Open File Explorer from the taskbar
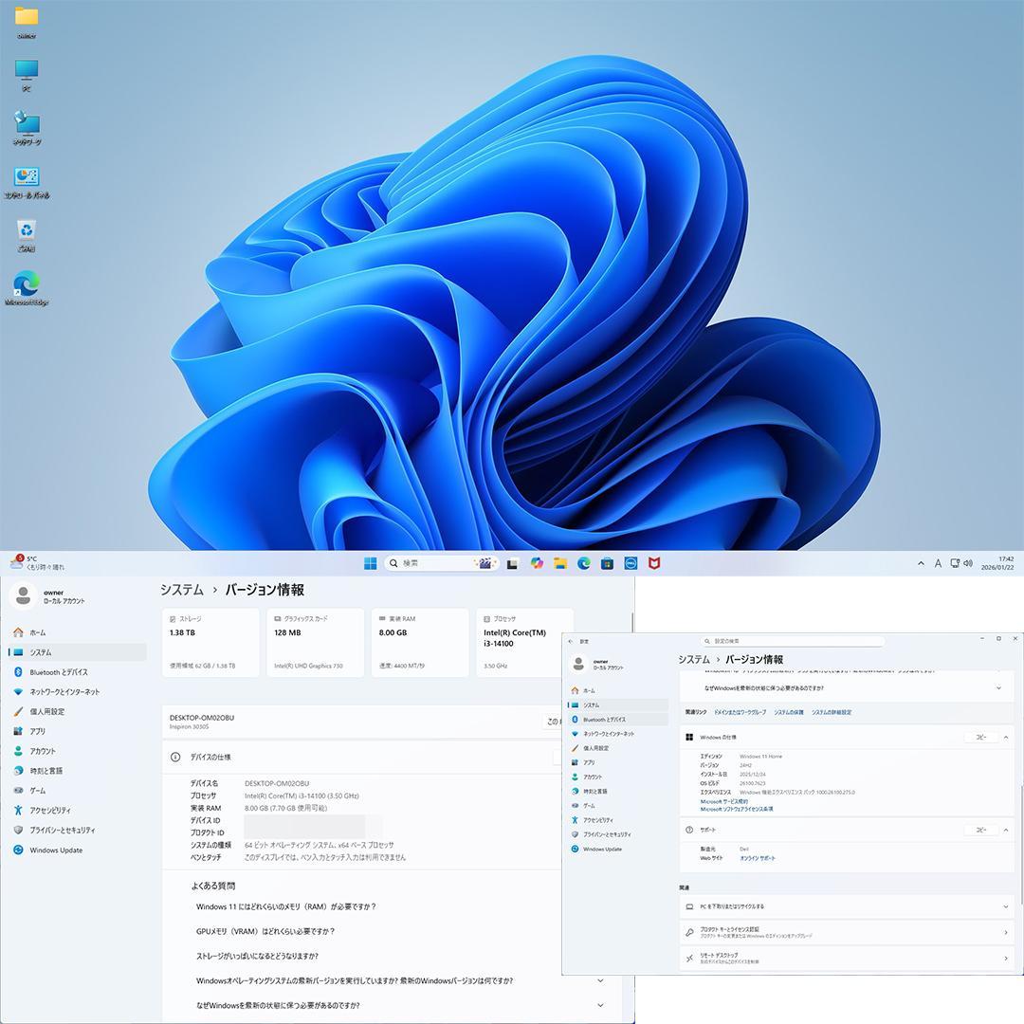This screenshot has width=1024, height=1024. (x=560, y=563)
